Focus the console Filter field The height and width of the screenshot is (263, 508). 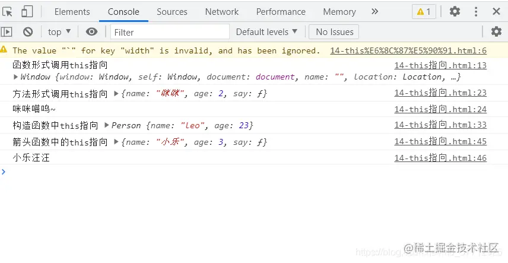point(170,32)
